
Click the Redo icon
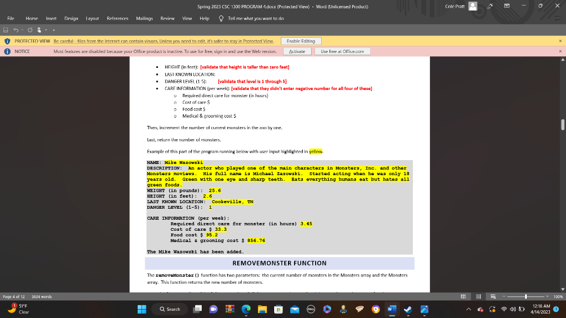(29, 30)
